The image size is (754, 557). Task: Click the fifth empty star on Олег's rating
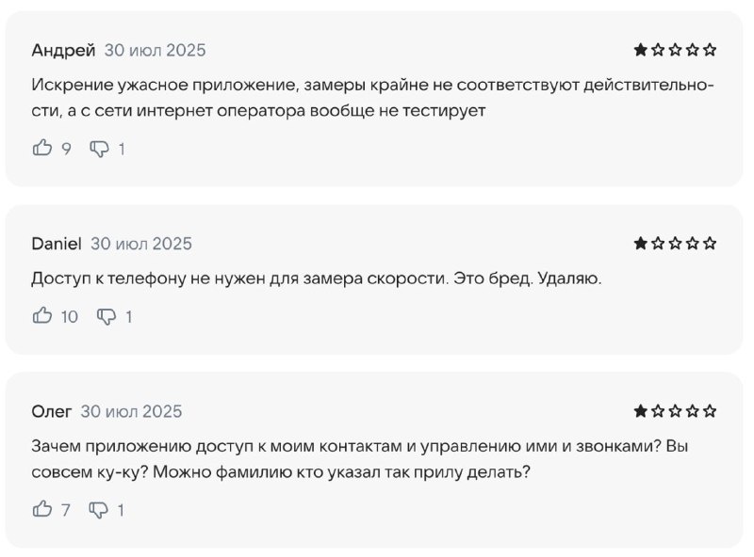711,411
